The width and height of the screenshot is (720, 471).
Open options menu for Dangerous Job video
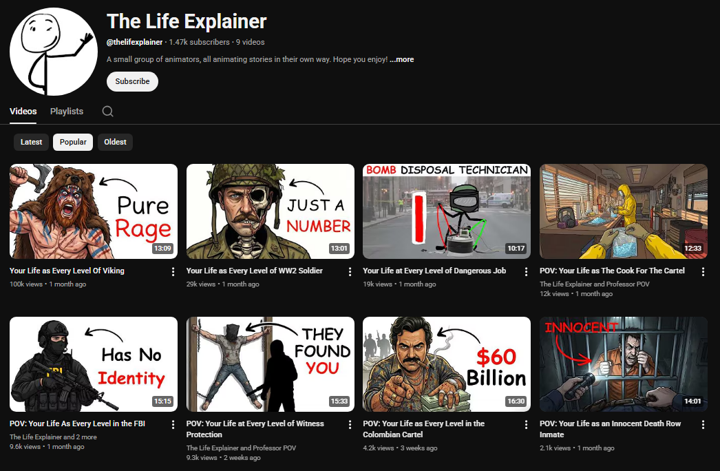(526, 271)
